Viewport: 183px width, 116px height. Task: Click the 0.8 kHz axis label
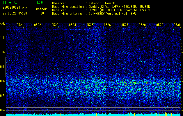pyautogui.click(x=2, y=81)
